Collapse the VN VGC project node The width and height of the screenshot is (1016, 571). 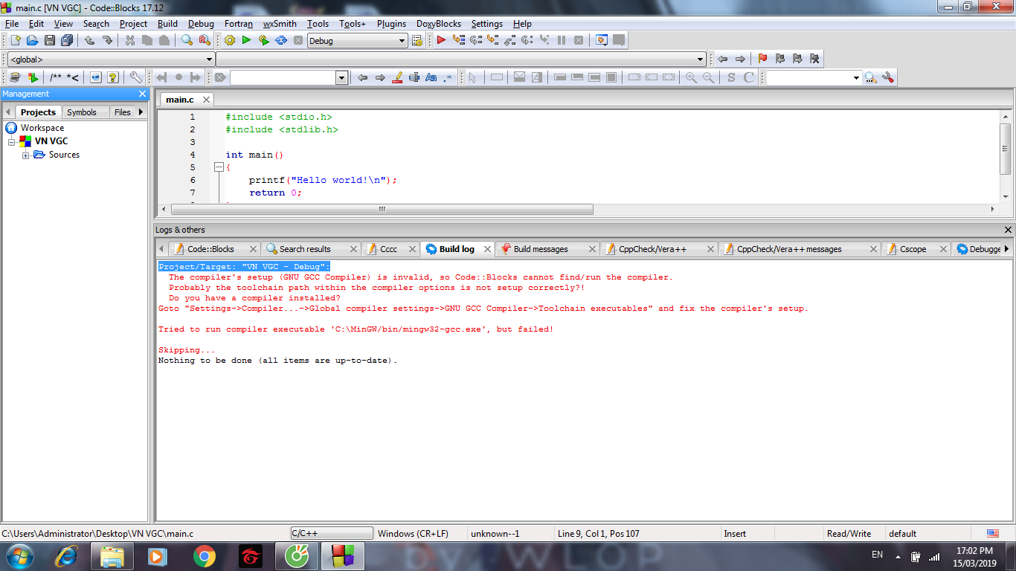pos(12,141)
